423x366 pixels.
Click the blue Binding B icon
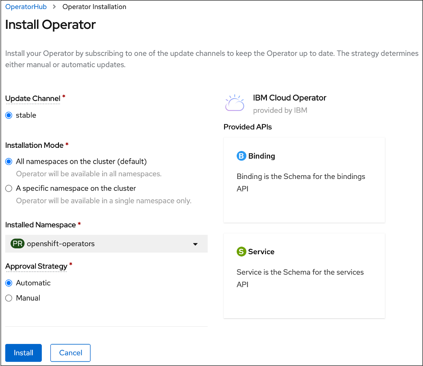pos(241,156)
